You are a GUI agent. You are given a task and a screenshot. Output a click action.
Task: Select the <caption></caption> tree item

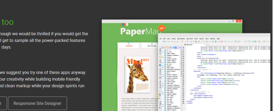172,78
